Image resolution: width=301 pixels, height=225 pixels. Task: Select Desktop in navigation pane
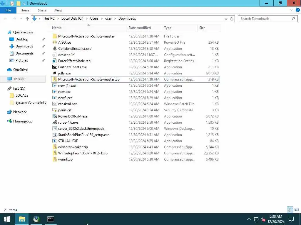[x=22, y=39]
